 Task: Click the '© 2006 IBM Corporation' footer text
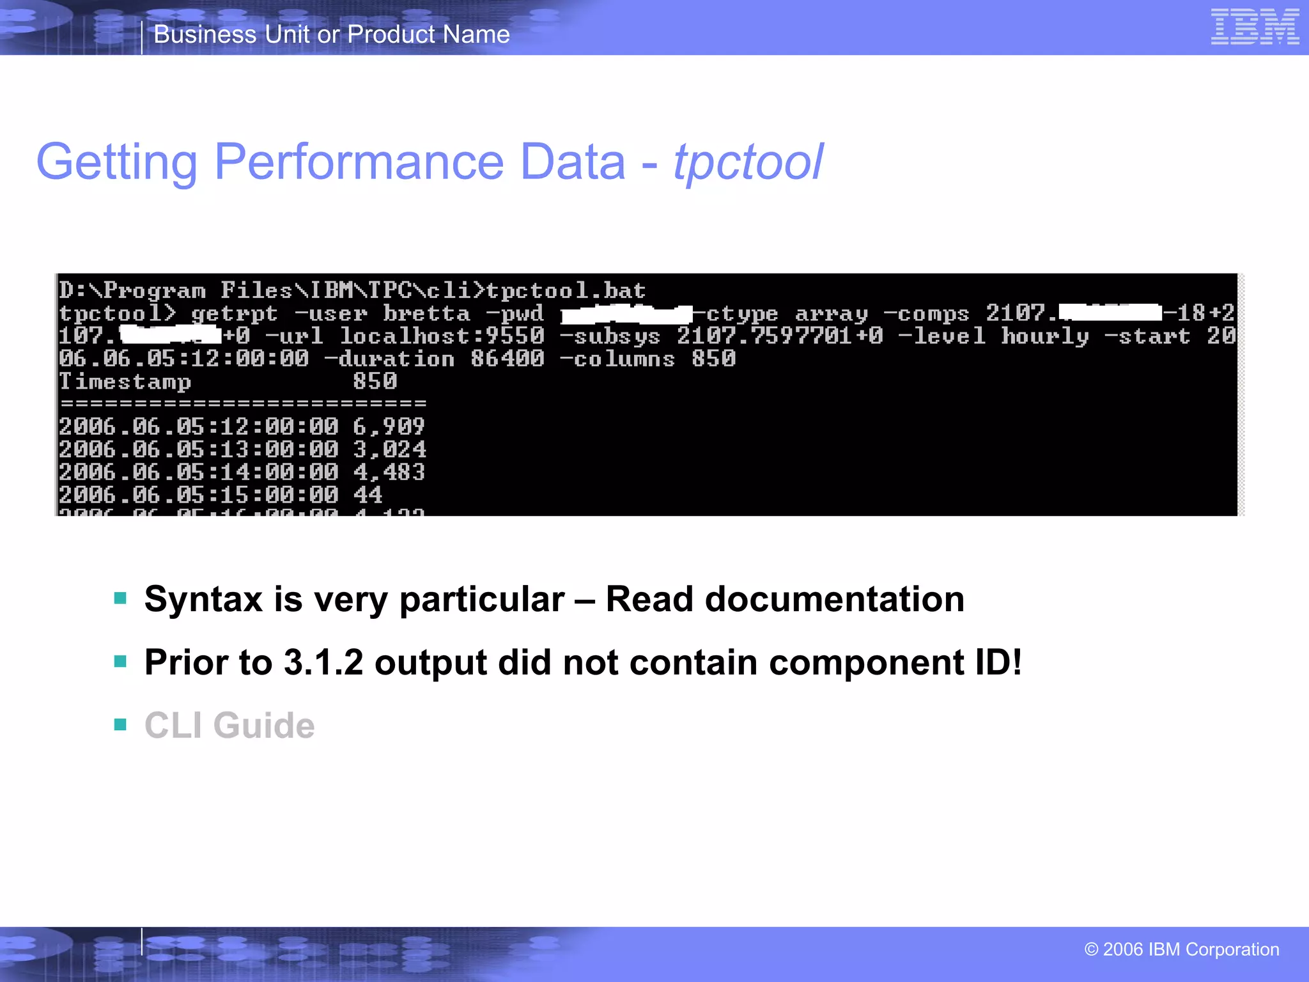(x=1182, y=949)
